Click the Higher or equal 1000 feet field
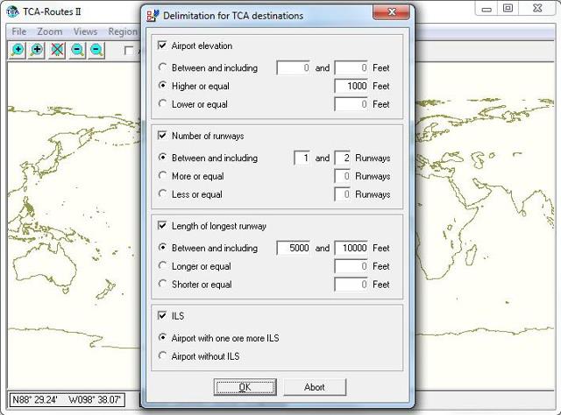Viewport: 561px width, 415px height. coord(351,86)
